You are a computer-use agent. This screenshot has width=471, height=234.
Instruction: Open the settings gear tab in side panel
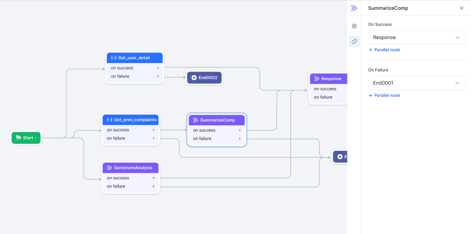coord(354,26)
